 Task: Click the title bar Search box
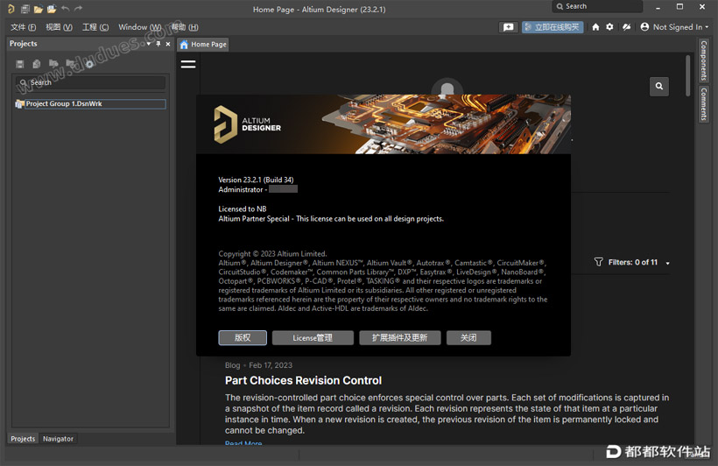[x=597, y=6]
